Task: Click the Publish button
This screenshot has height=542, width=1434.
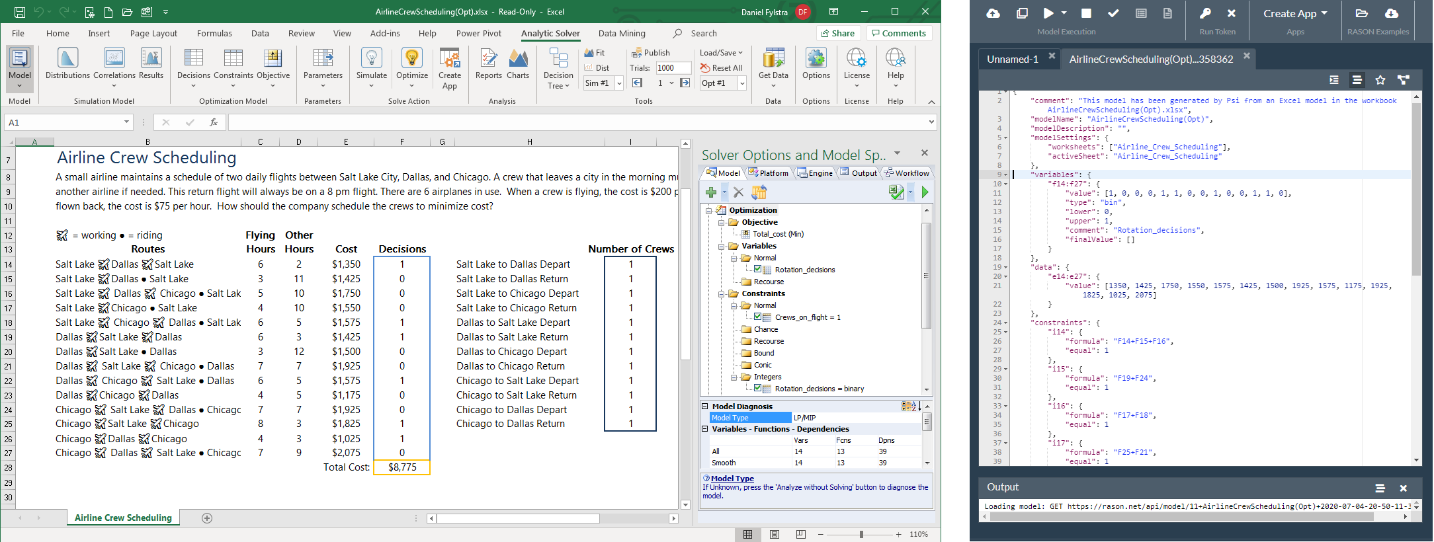Action: (x=651, y=52)
